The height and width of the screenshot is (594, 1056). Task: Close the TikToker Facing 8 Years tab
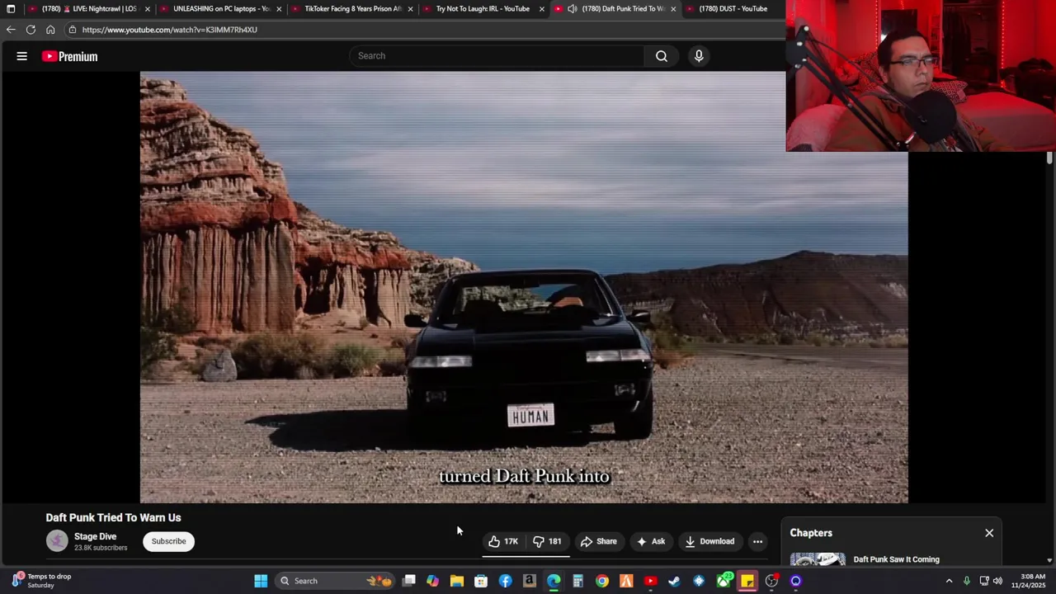coord(410,9)
